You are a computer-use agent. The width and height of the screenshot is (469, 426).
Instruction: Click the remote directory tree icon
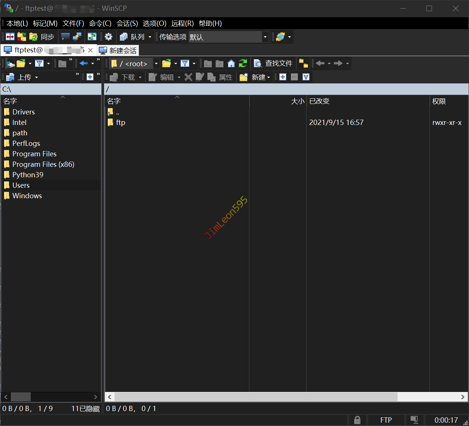click(303, 64)
